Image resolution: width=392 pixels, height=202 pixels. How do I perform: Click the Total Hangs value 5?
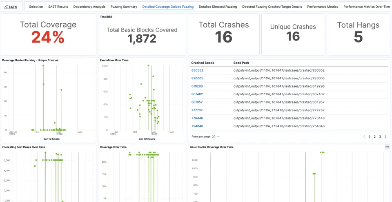(358, 37)
